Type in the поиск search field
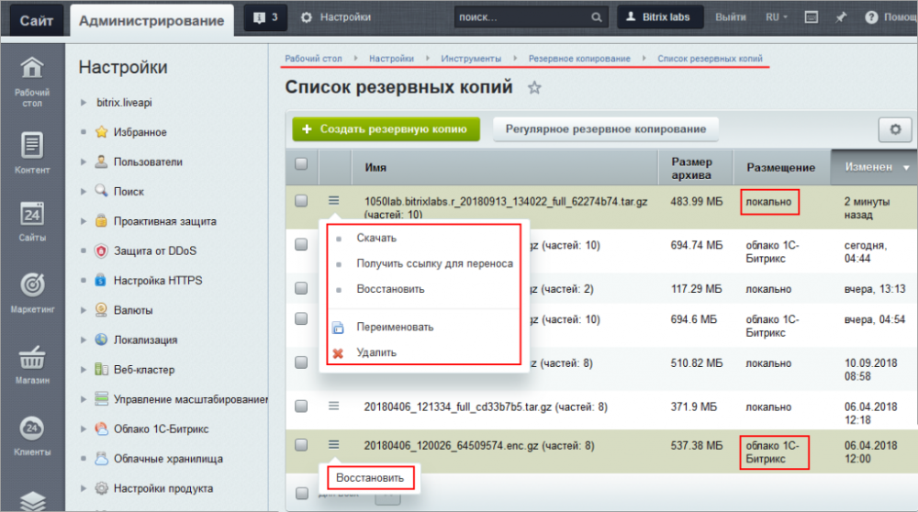The image size is (918, 512). coord(523,17)
